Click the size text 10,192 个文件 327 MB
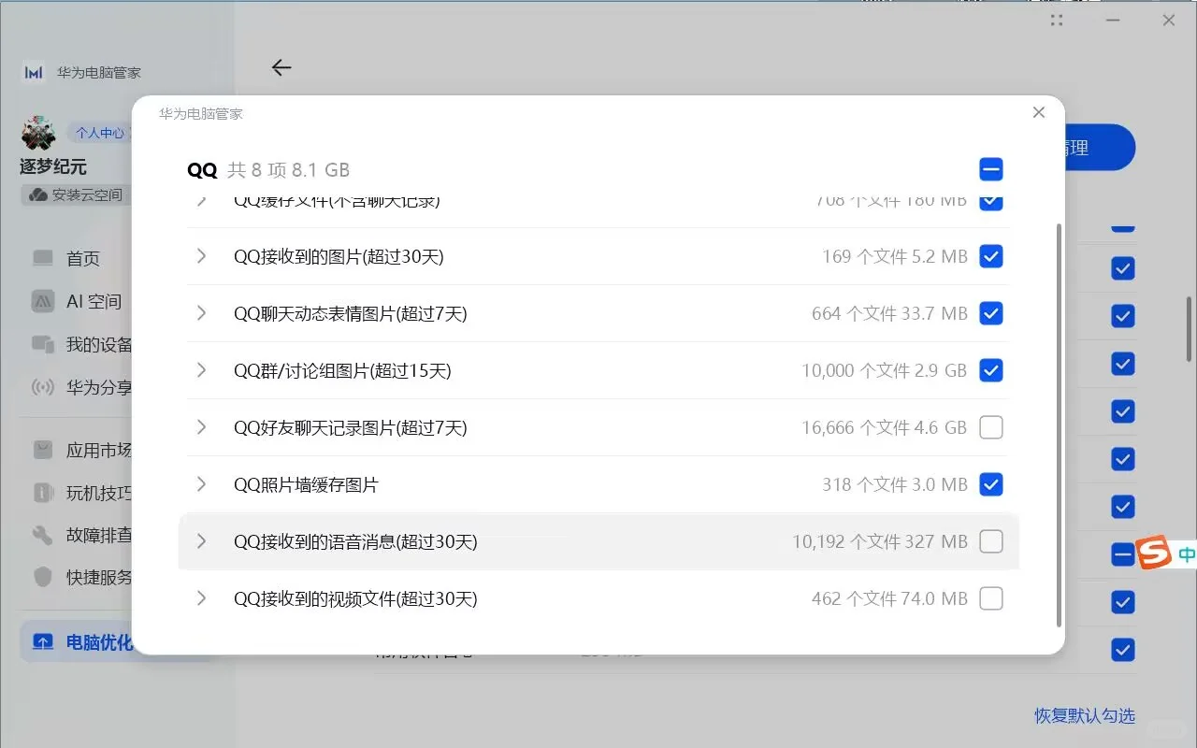Screen dimensions: 1197x748 tap(880, 541)
